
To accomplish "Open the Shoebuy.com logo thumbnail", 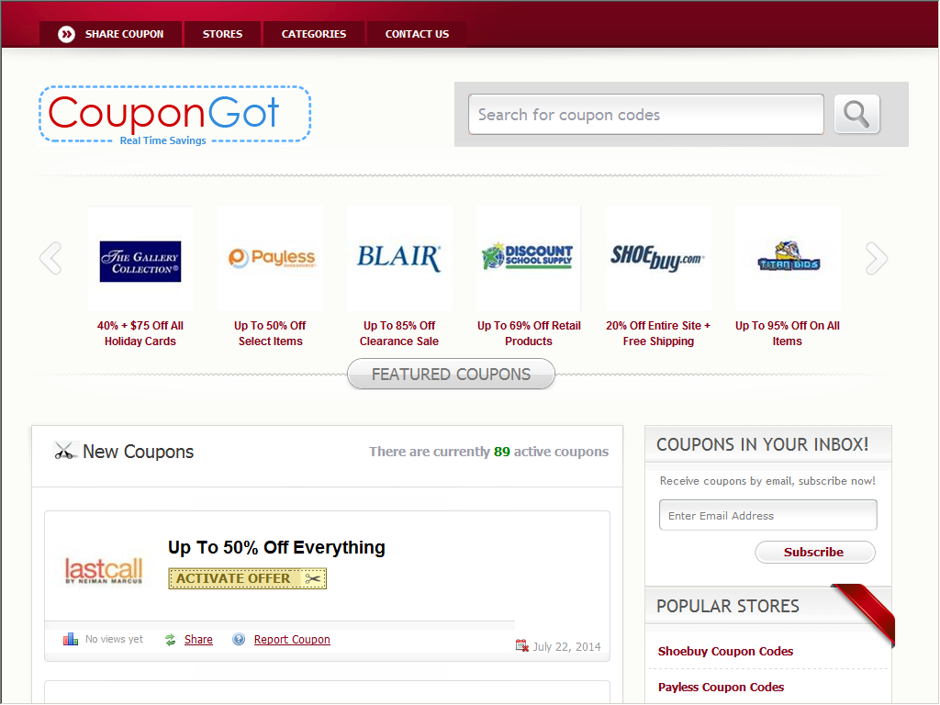I will point(657,258).
